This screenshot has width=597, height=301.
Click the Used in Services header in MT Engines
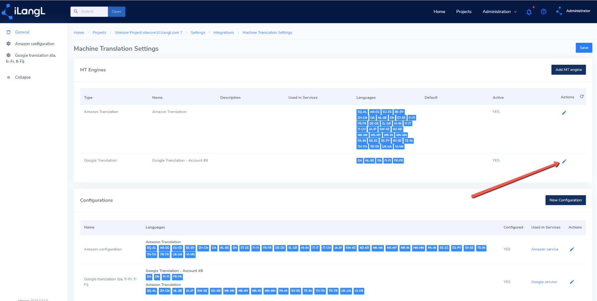(303, 97)
